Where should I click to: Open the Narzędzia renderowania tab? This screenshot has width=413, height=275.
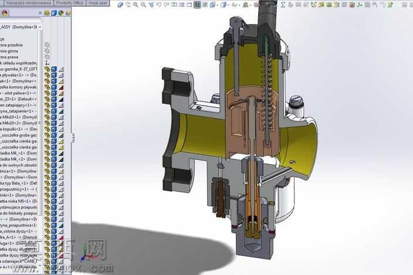pos(28,3)
